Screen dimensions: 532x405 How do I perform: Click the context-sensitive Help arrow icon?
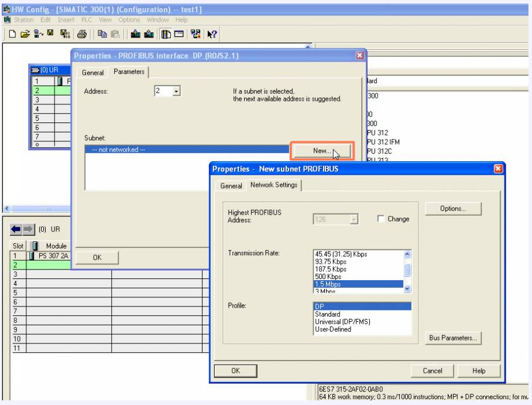pyautogui.click(x=212, y=34)
